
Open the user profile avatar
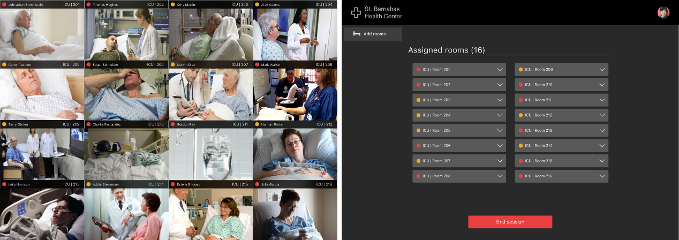coord(663,12)
